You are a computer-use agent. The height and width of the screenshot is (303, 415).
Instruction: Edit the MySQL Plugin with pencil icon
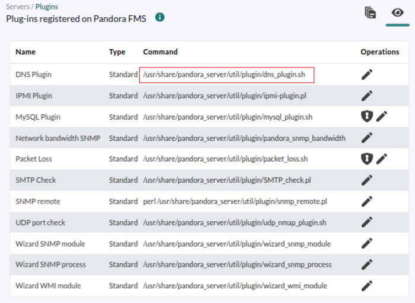click(x=382, y=117)
